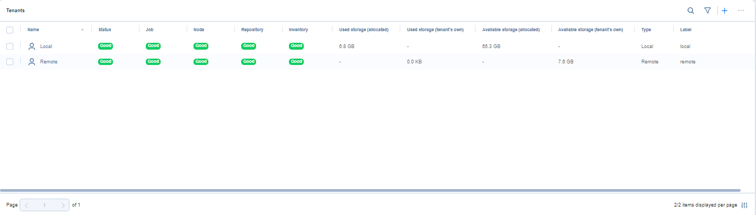Open the Local tenant name link

[46, 46]
